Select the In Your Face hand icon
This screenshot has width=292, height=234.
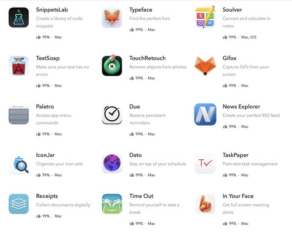tap(205, 204)
